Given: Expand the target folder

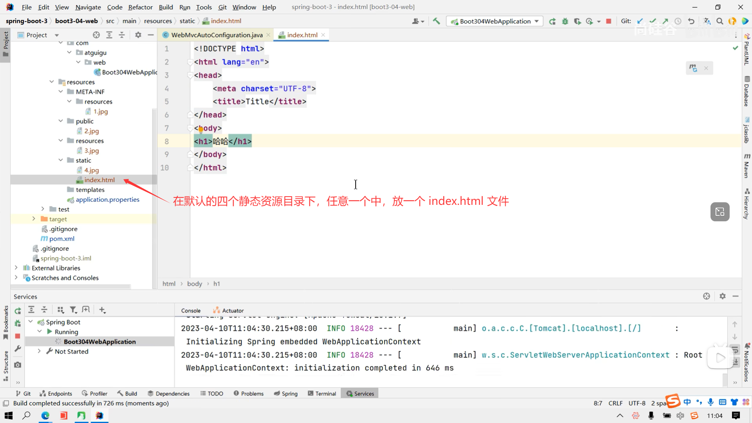Looking at the screenshot, I should pos(34,219).
